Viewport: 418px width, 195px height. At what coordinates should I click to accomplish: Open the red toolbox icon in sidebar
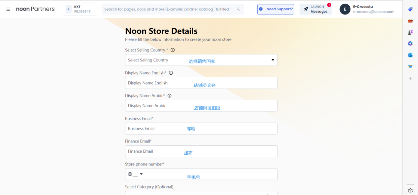click(x=410, y=20)
